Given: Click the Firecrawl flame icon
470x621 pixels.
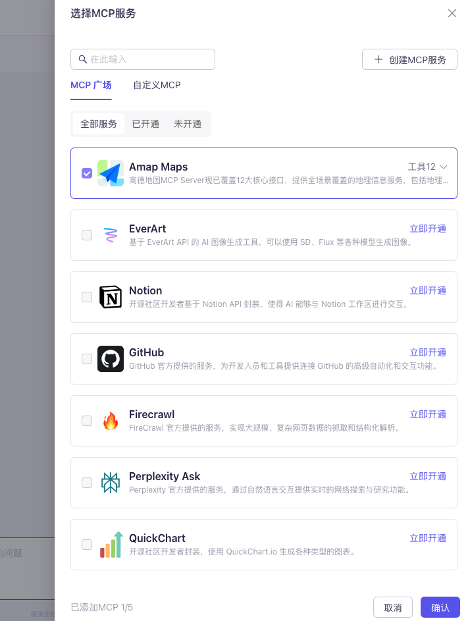Looking at the screenshot, I should pos(111,421).
